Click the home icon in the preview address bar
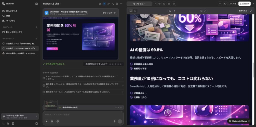Viewport: 256px width, 127px height. (x=170, y=11)
